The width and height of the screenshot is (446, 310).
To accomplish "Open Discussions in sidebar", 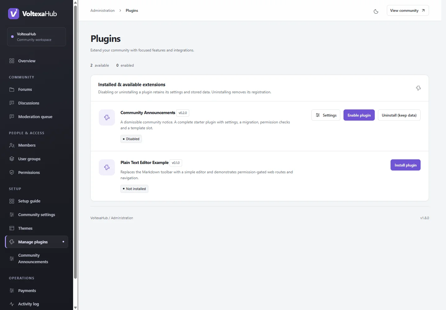I will tap(37, 103).
